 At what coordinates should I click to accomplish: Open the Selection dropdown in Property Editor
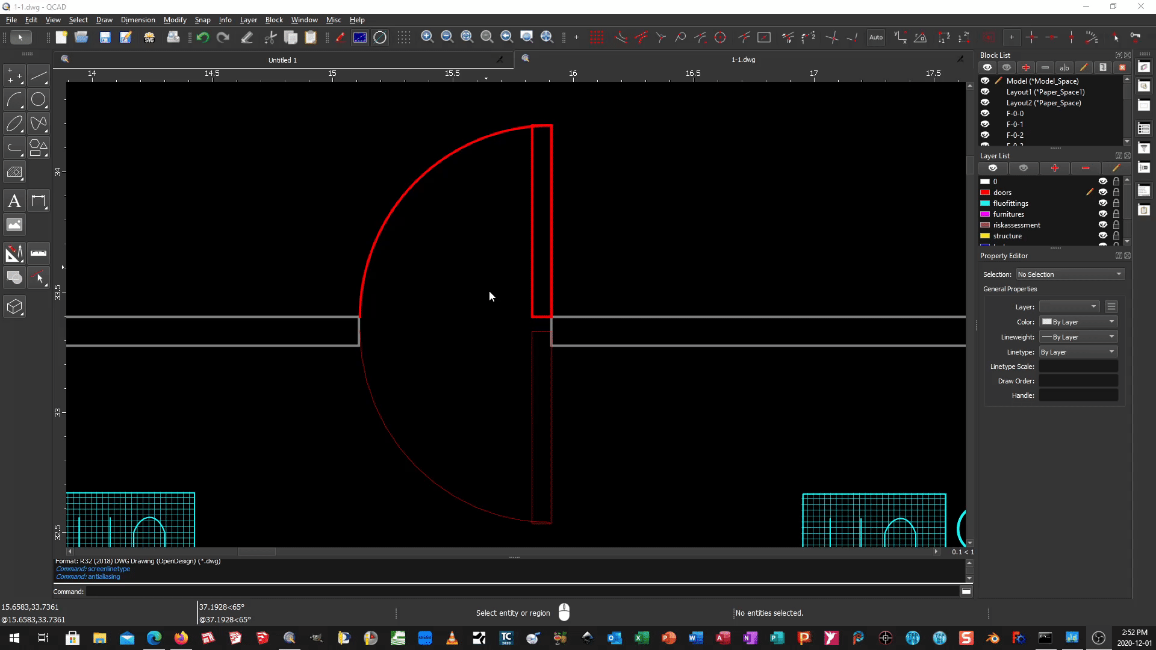(1069, 274)
